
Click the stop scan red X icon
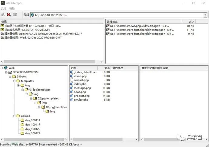click(9, 15)
